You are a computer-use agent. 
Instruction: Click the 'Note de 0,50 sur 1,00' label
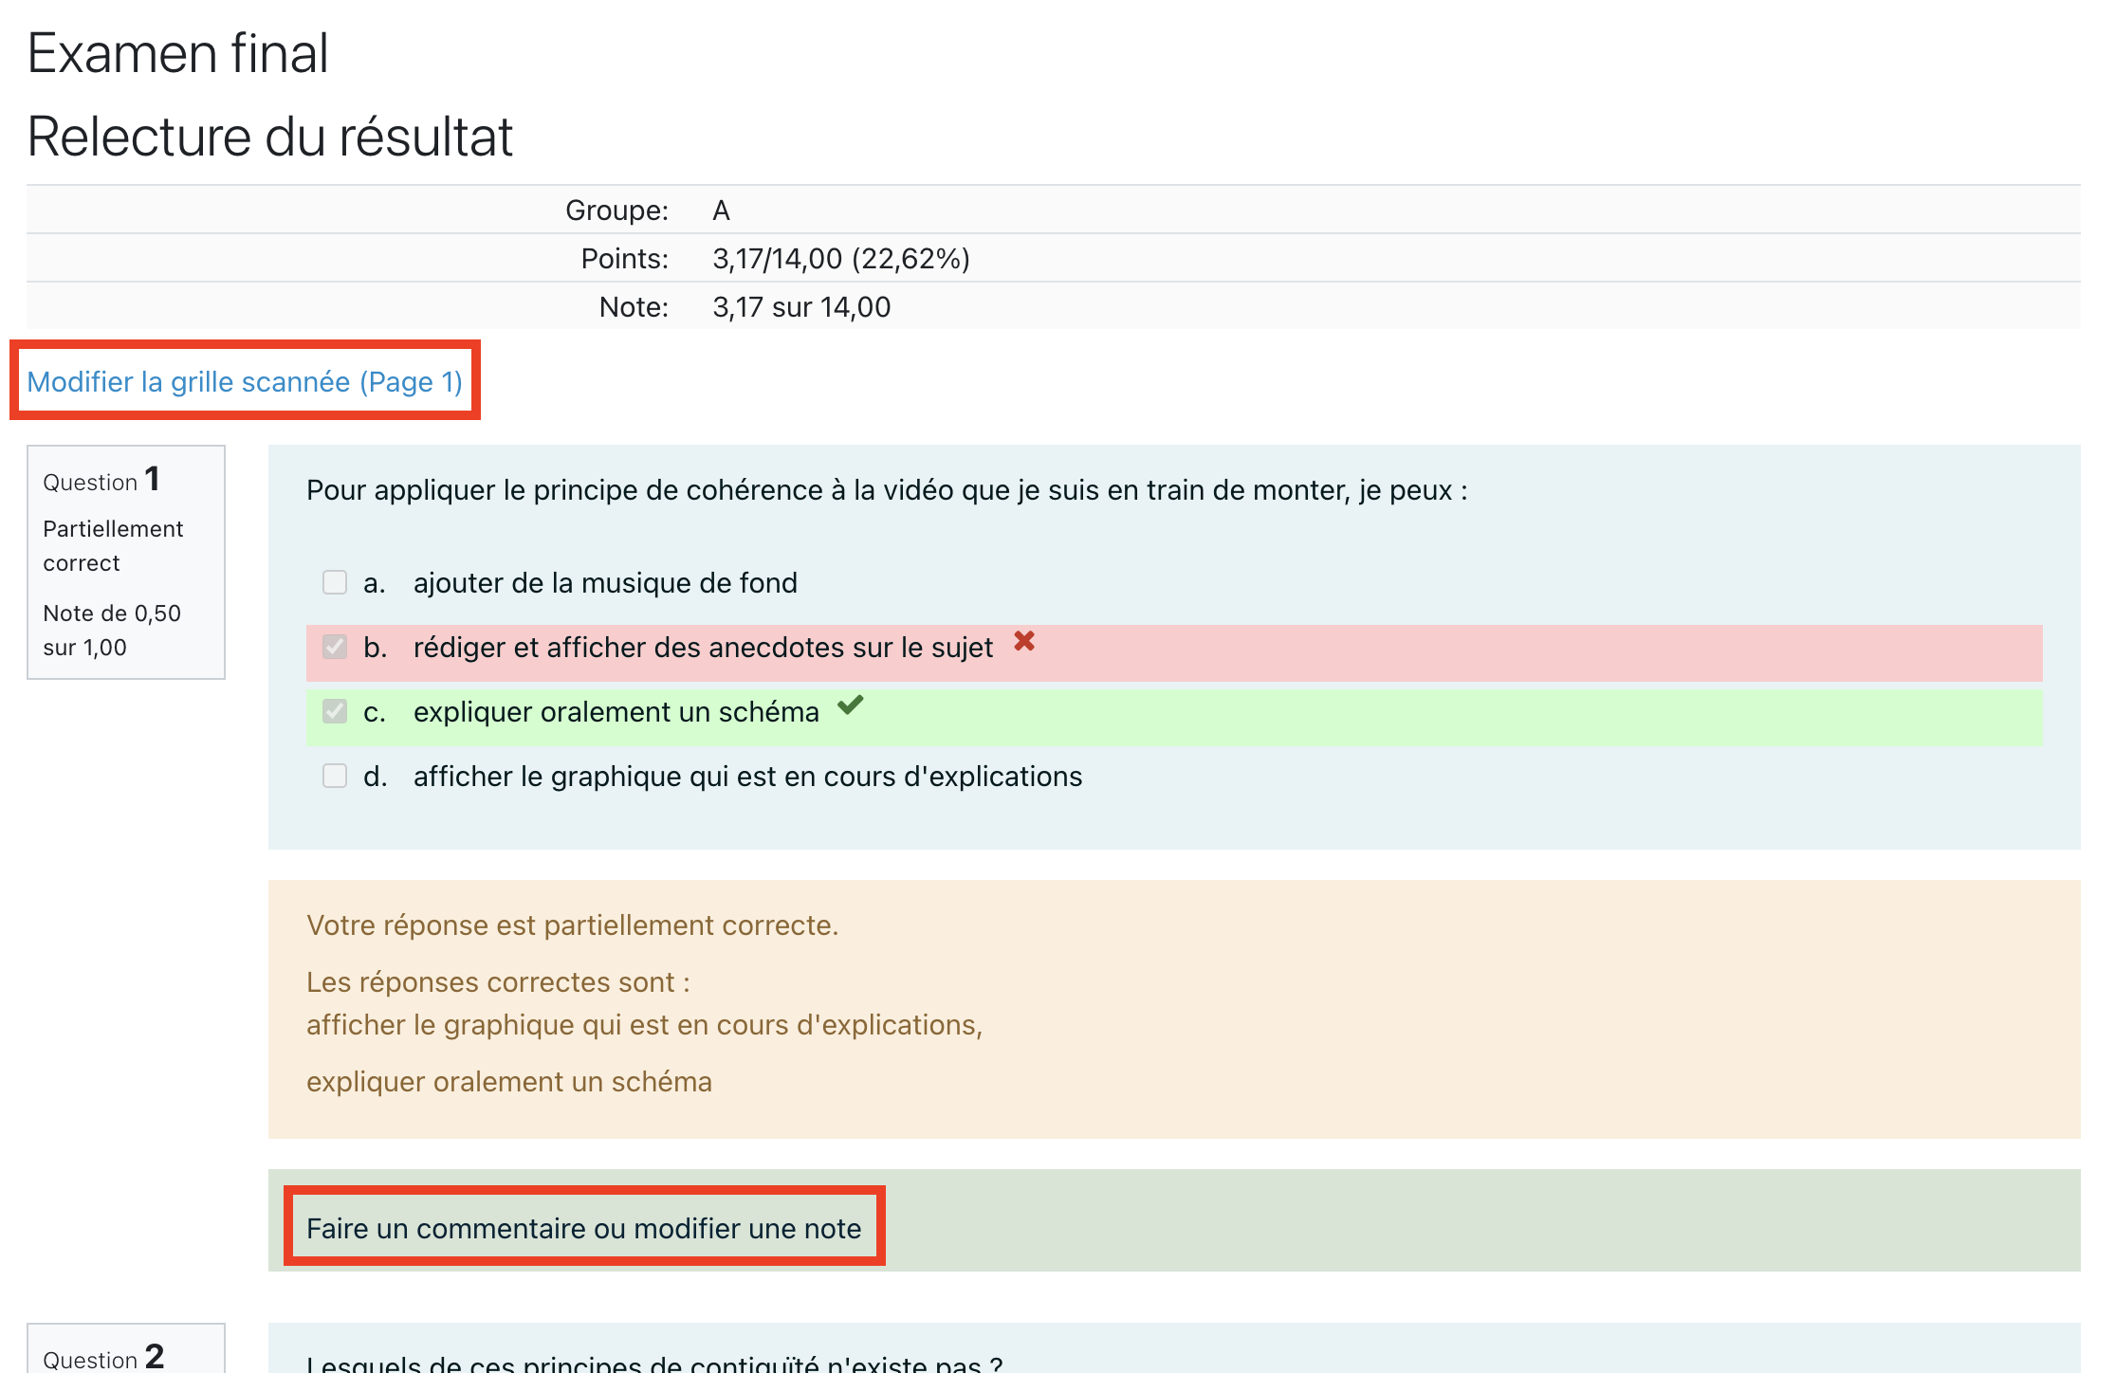pyautogui.click(x=112, y=630)
